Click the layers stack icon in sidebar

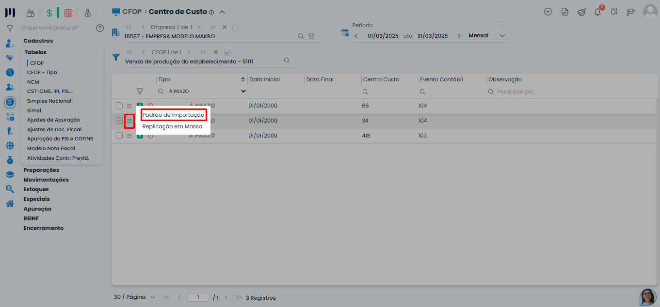10,175
